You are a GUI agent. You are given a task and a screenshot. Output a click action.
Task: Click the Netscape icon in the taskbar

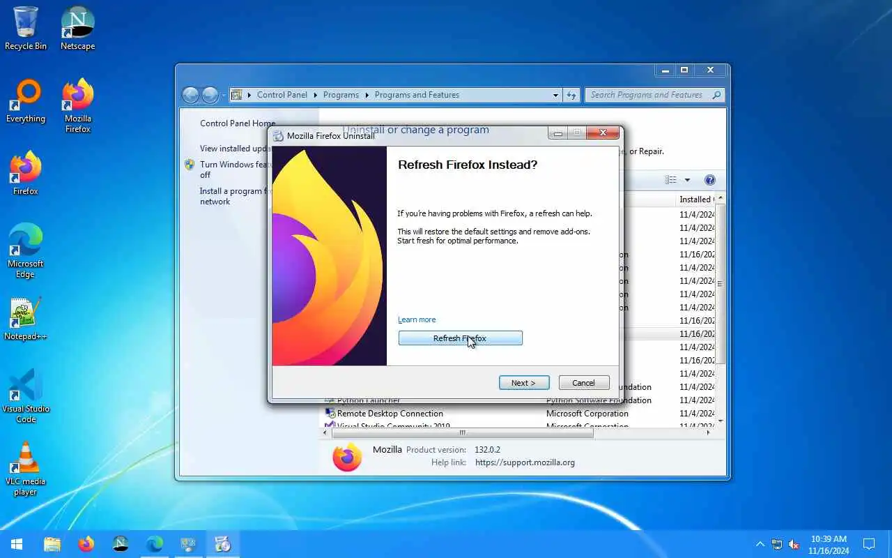(x=121, y=544)
